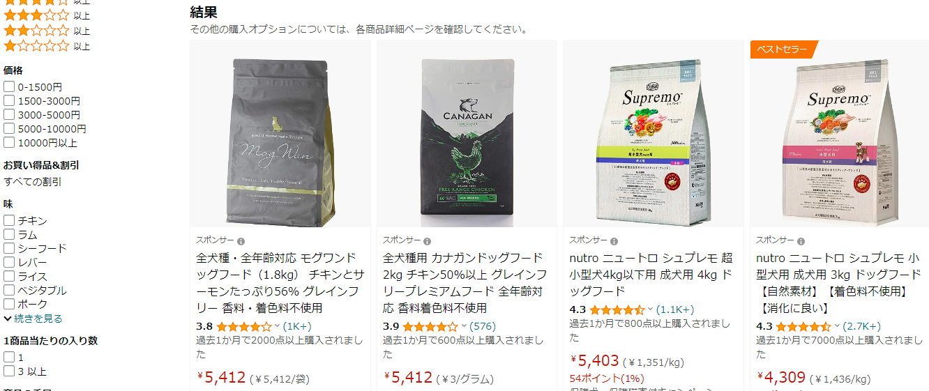Click sponsor info icon under Supremo 4kg product
Viewport: 929px width, 391px height.
coord(614,241)
